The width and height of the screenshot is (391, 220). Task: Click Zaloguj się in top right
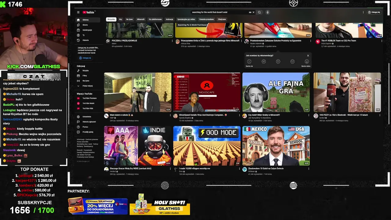(x=374, y=12)
